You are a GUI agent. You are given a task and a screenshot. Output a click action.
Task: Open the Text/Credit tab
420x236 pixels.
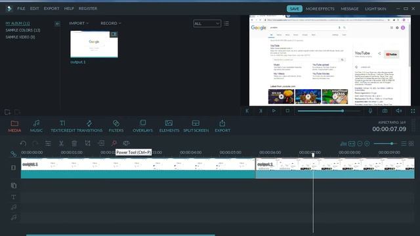pyautogui.click(x=63, y=127)
